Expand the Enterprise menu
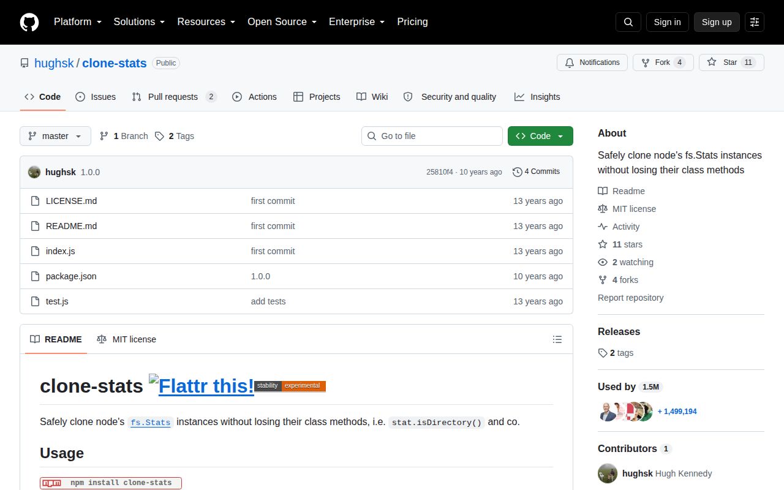Viewport: 784px width, 490px height. coord(356,22)
